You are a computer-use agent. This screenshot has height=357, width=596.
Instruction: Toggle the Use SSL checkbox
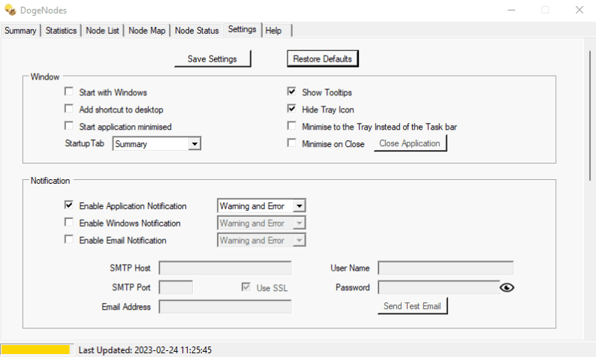246,286
